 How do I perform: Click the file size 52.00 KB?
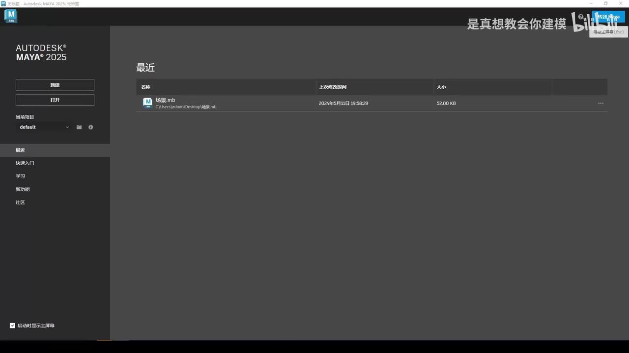pos(446,103)
